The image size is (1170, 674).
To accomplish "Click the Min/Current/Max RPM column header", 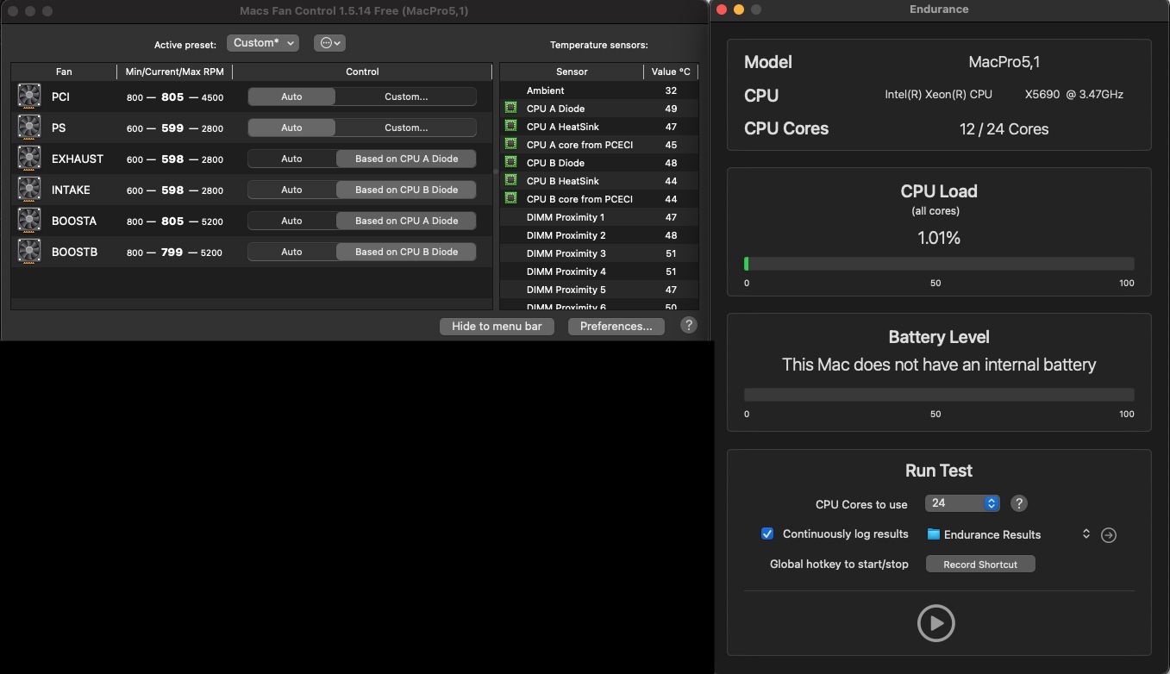I will tap(174, 72).
